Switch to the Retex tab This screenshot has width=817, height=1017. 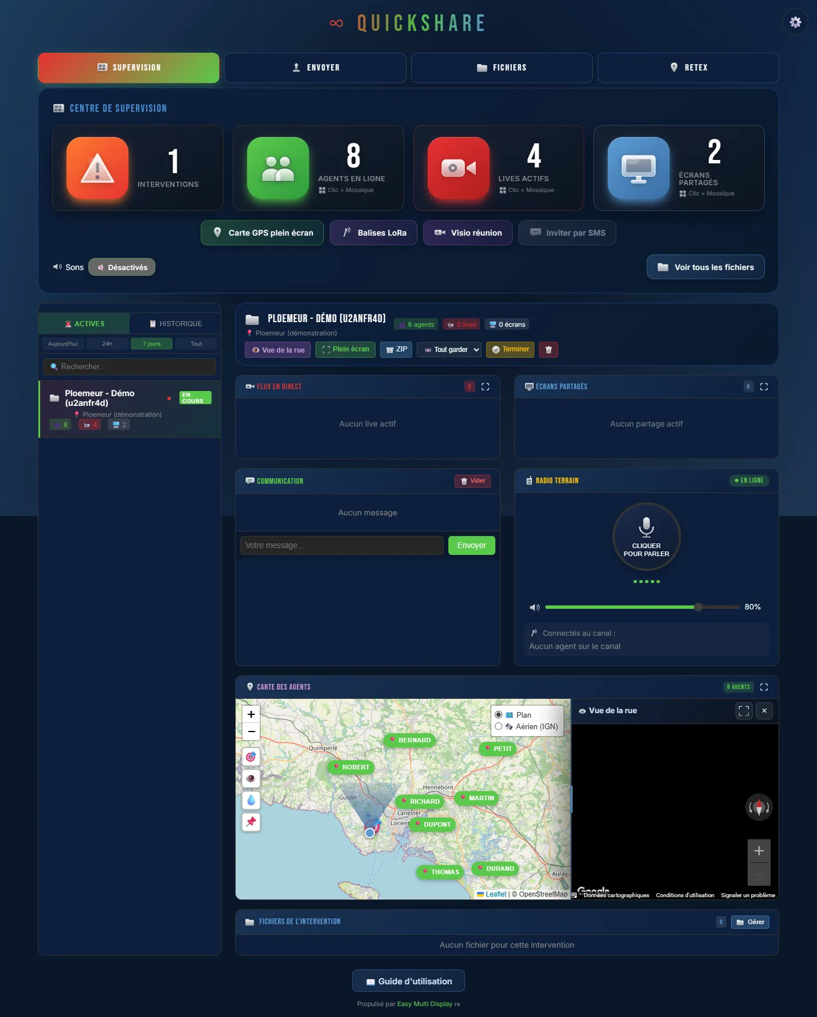tap(688, 68)
